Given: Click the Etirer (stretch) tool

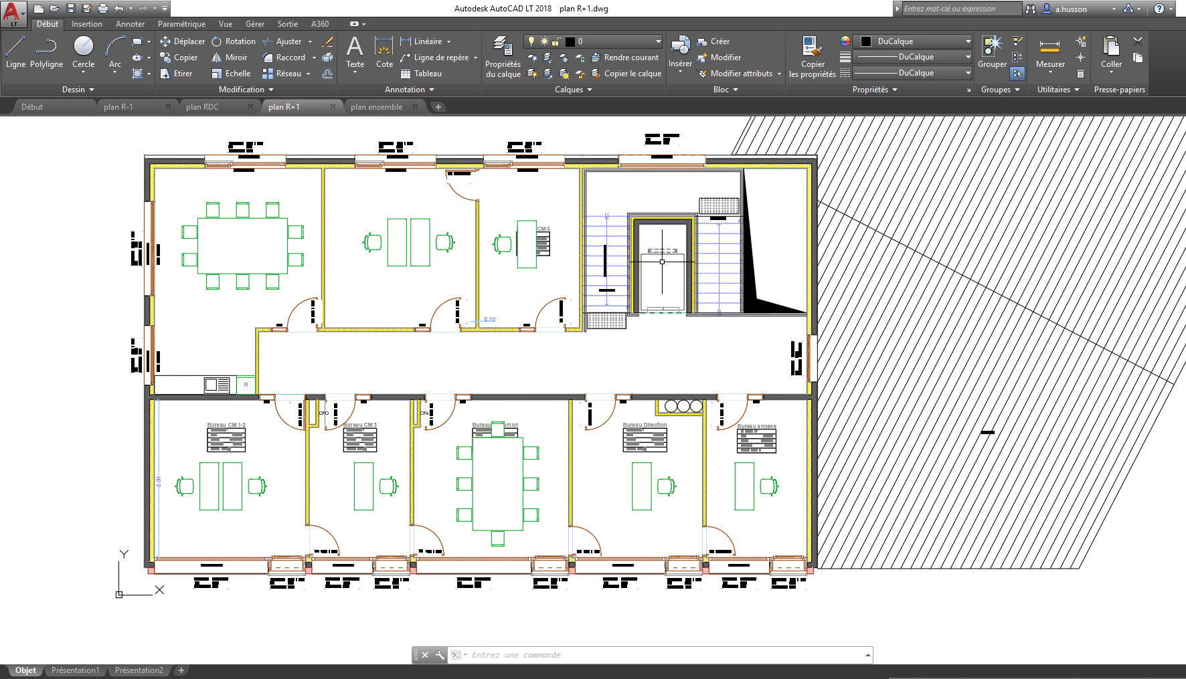Looking at the screenshot, I should tap(176, 74).
